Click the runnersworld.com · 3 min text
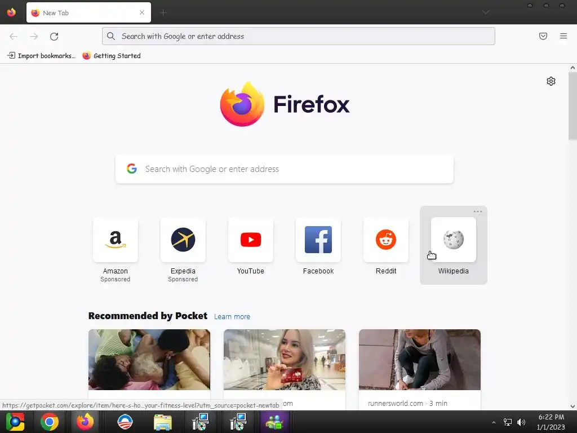This screenshot has height=433, width=577. pyautogui.click(x=407, y=404)
